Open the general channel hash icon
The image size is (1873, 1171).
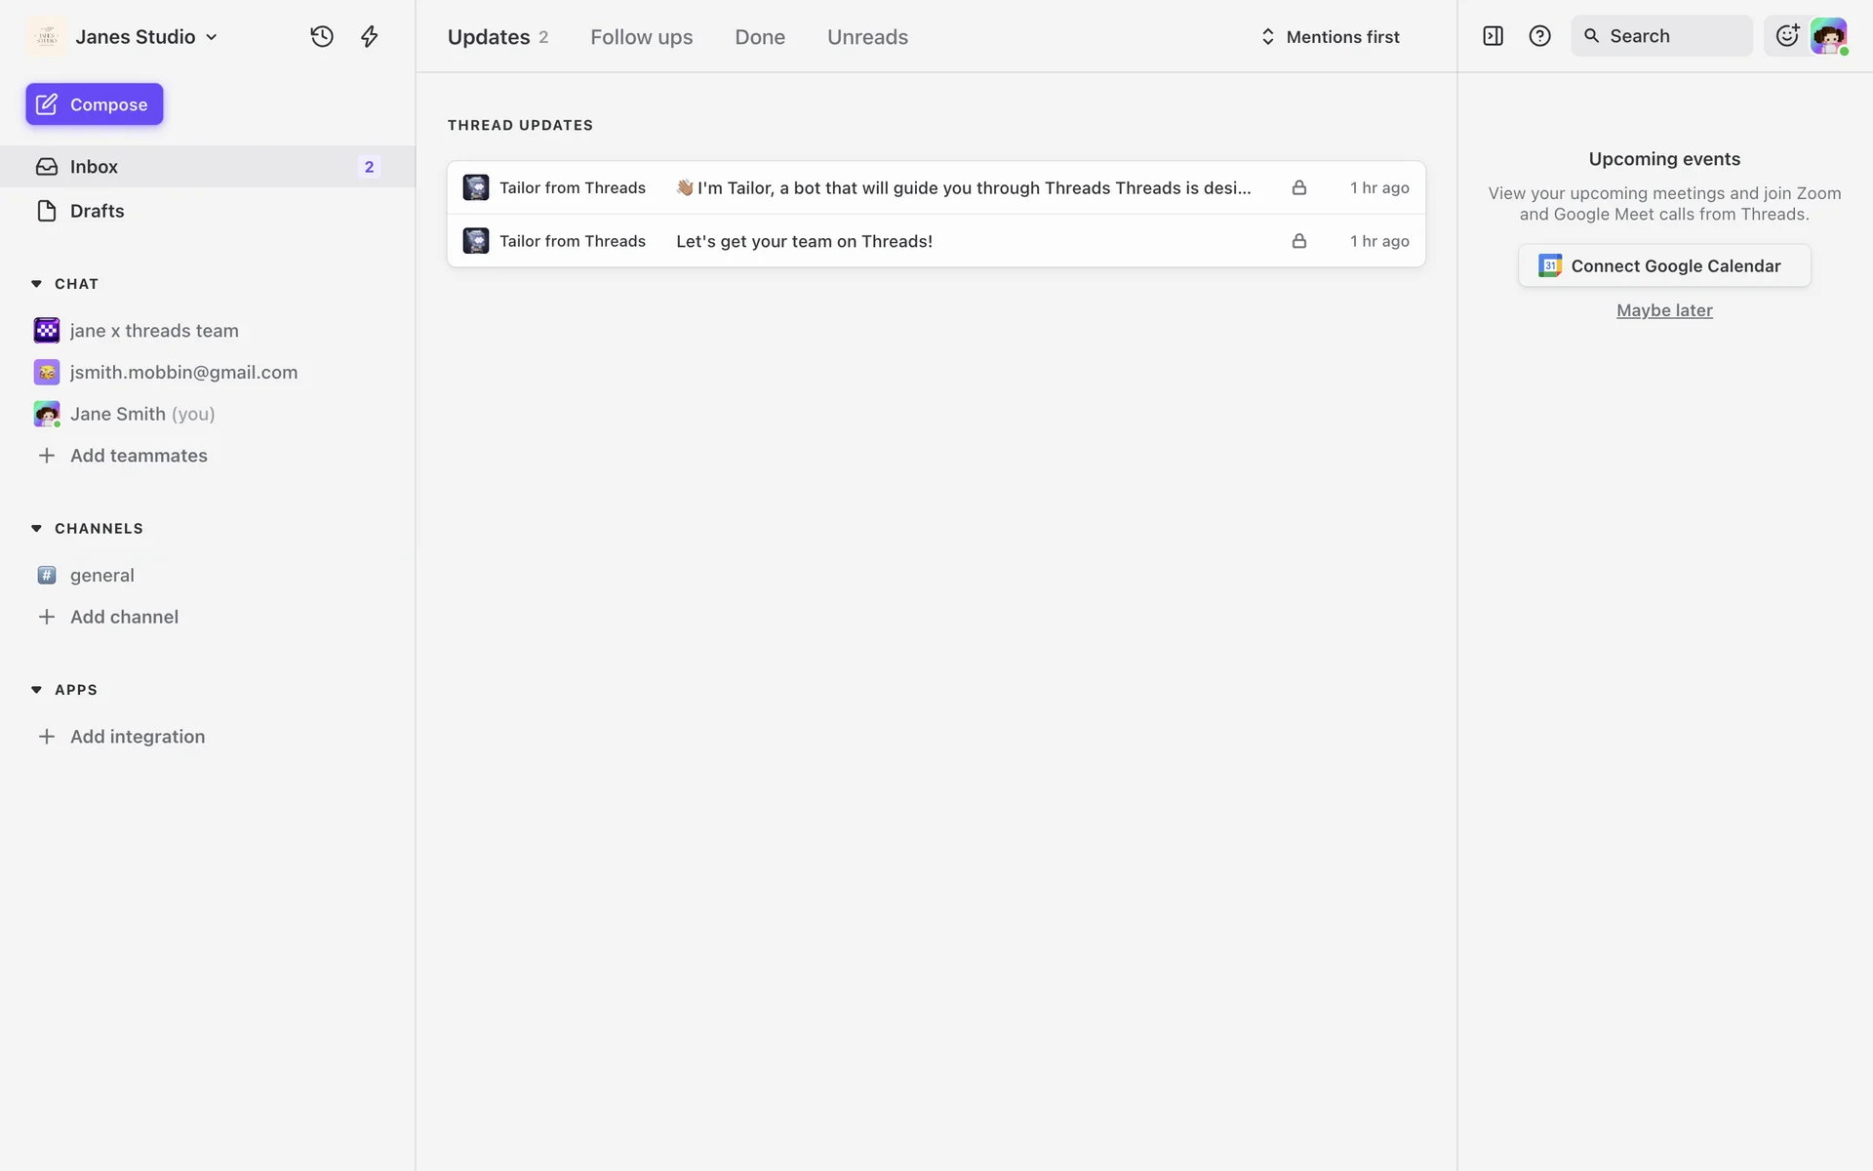(x=47, y=576)
